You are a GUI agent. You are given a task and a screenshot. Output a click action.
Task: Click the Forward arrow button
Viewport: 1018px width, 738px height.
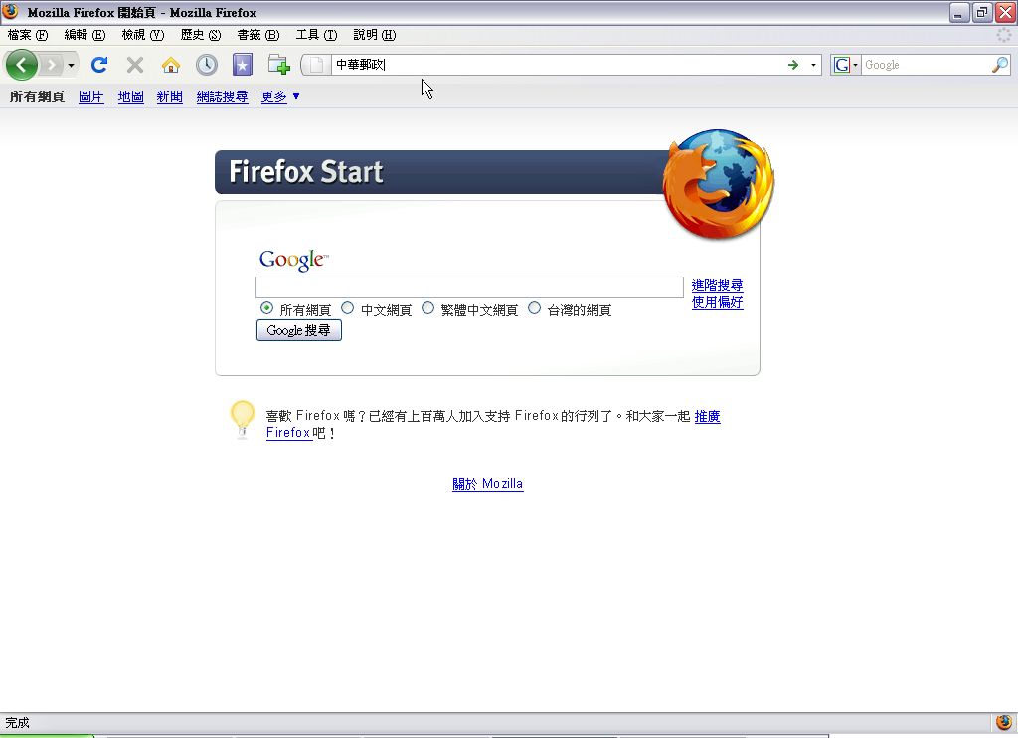(x=51, y=65)
